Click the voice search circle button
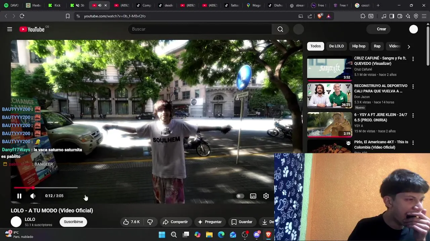Viewport: 430px width, 241px height. coord(299,29)
